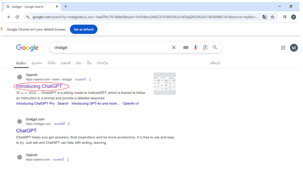Click the voice search microphone icon

(195, 47)
